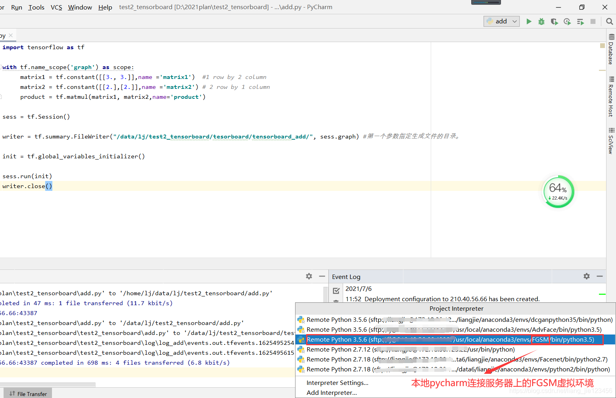The width and height of the screenshot is (616, 398).
Task: Open the Window menu
Action: [80, 7]
